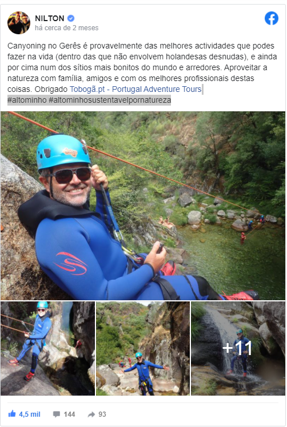This screenshot has height=427, width=287.
Task: Open the arms-outstretched canyon photo thumbnail
Action: [143, 348]
